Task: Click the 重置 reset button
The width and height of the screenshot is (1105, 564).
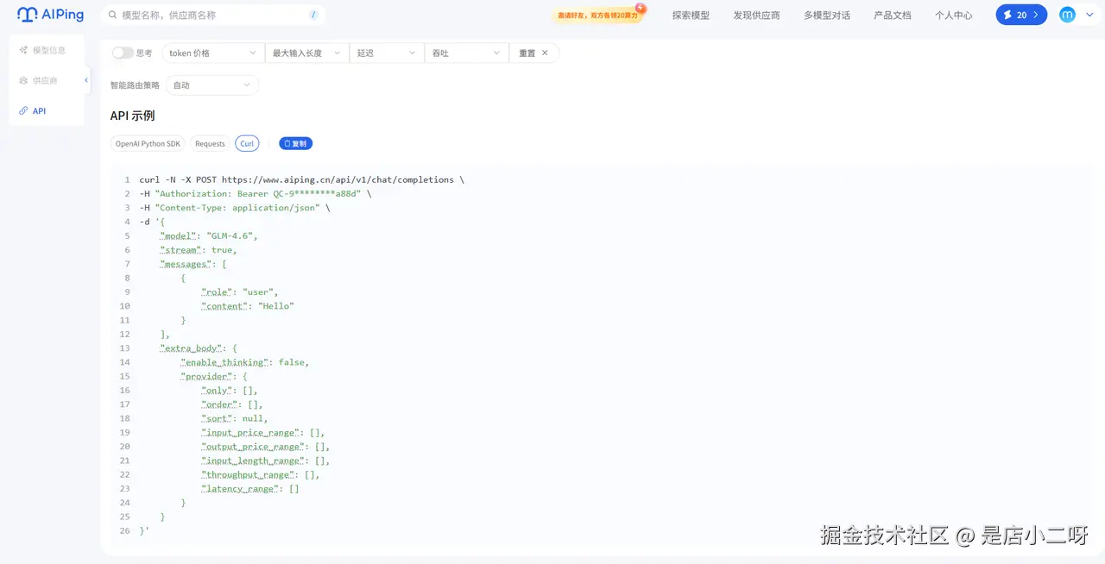Action: 534,53
